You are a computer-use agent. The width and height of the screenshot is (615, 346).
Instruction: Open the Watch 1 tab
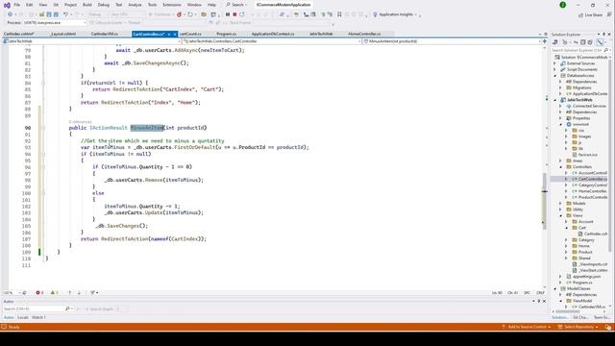click(x=38, y=317)
